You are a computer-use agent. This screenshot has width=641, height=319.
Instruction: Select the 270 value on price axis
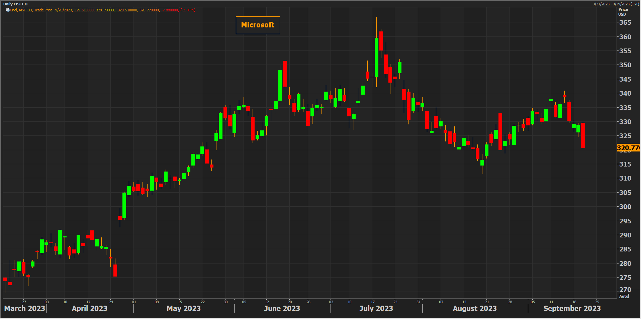tap(625, 290)
